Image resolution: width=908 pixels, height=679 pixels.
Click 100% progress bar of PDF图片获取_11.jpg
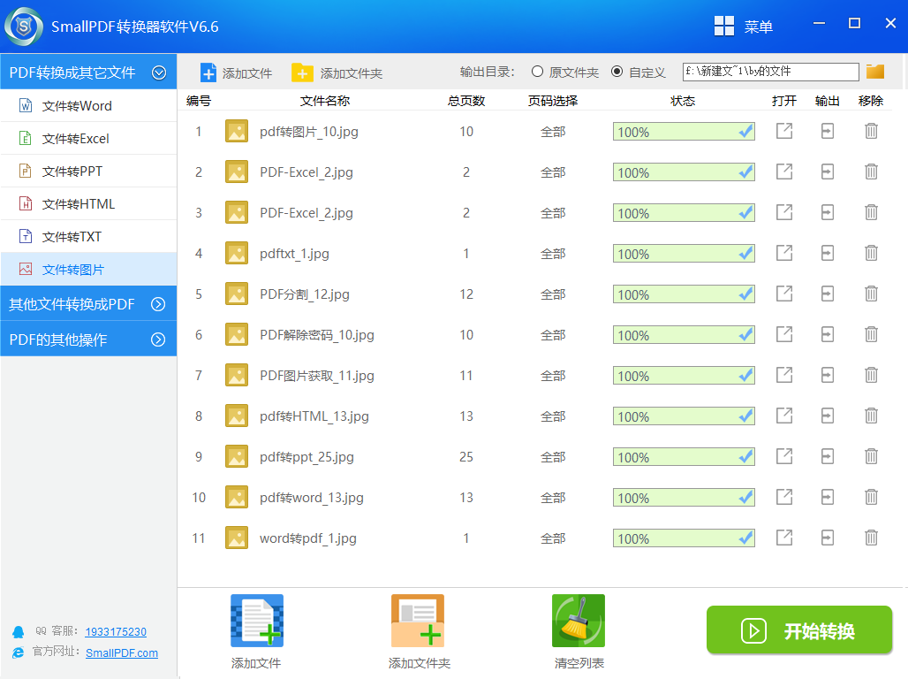click(684, 376)
